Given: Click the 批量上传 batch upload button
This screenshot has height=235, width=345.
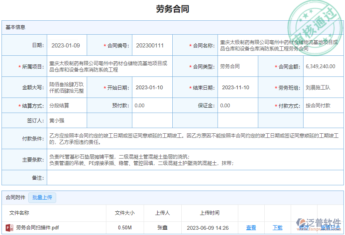Looking at the screenshot, I should (42, 198).
